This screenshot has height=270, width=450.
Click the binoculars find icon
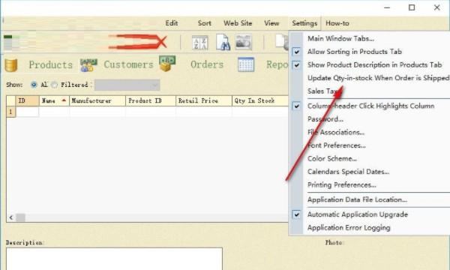[x=223, y=43]
